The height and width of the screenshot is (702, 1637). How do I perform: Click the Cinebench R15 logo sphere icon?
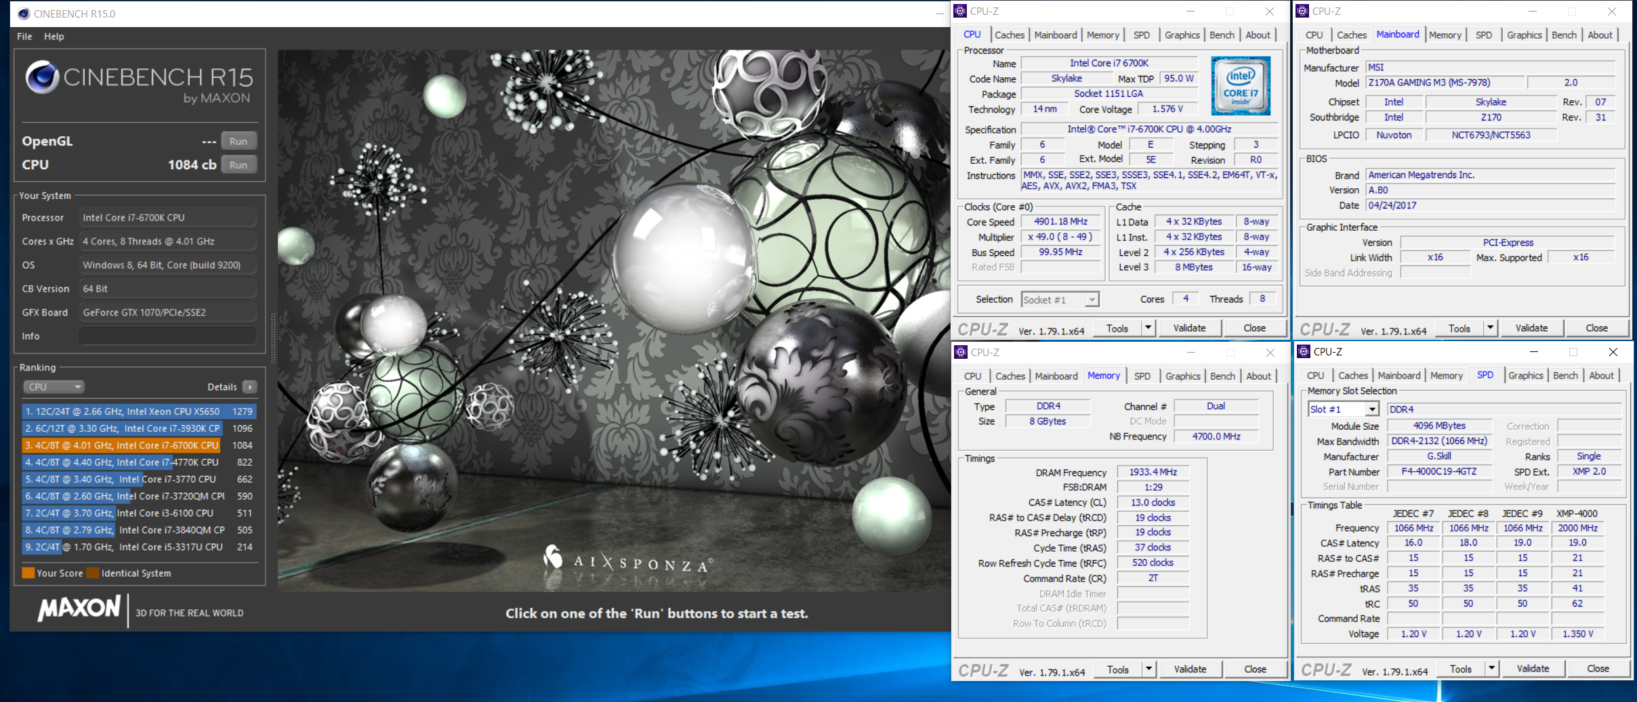tap(42, 77)
